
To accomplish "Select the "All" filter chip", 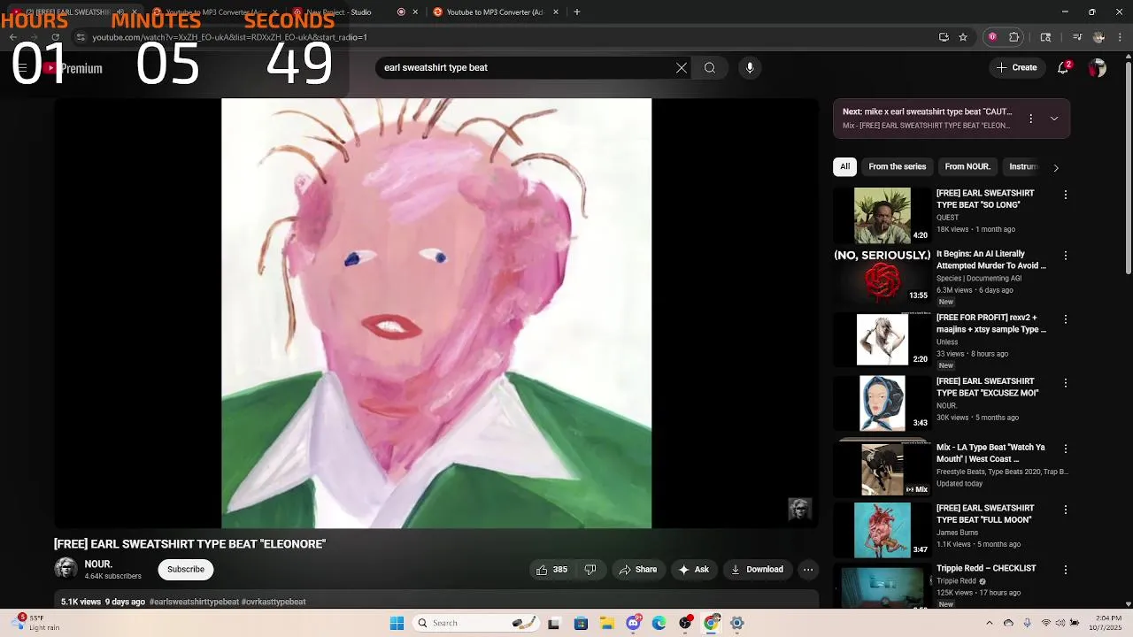I will 845,166.
